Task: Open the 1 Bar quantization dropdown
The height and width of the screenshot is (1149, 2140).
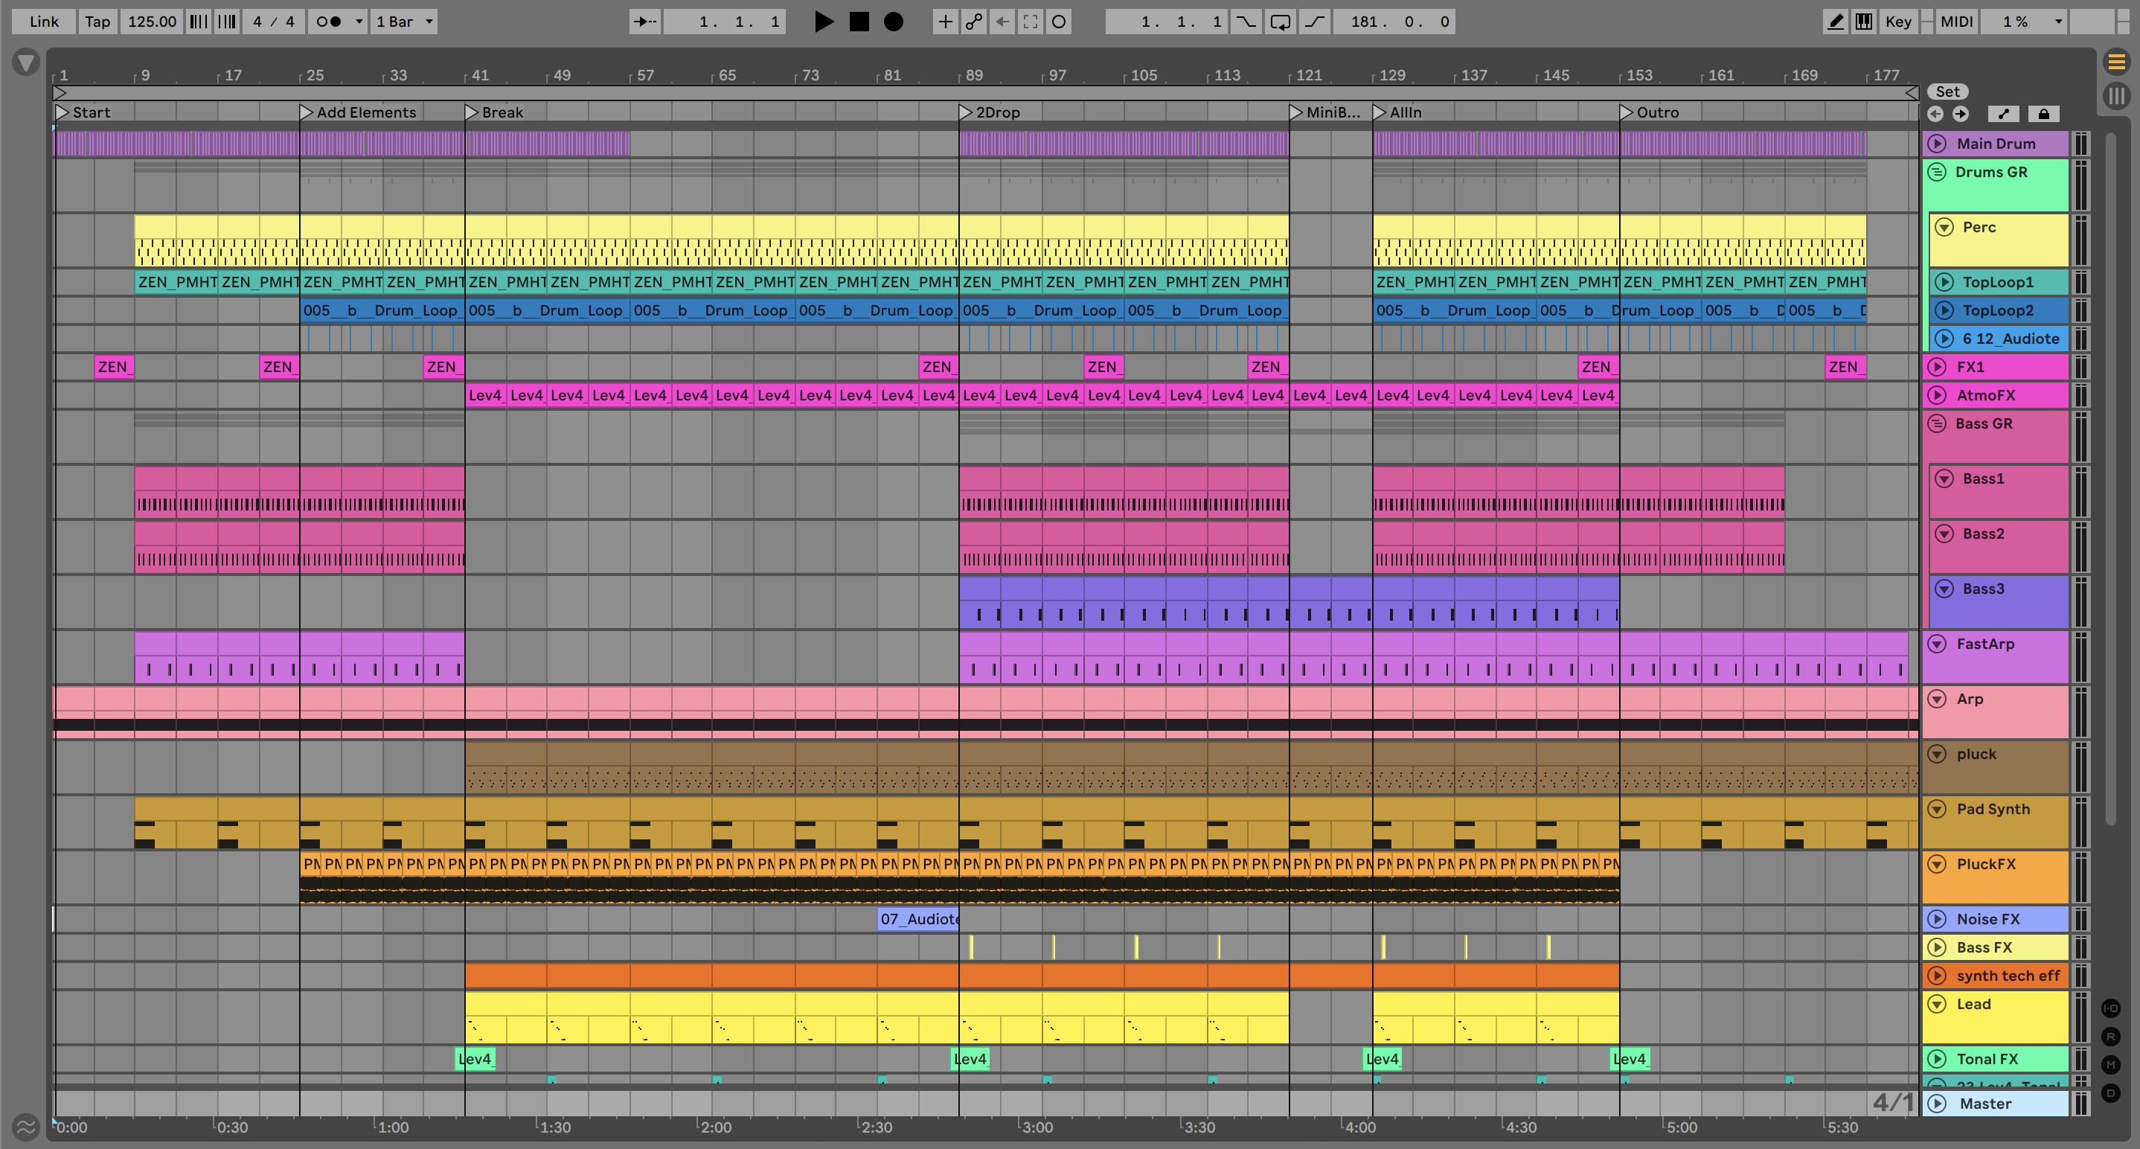Action: coord(405,22)
